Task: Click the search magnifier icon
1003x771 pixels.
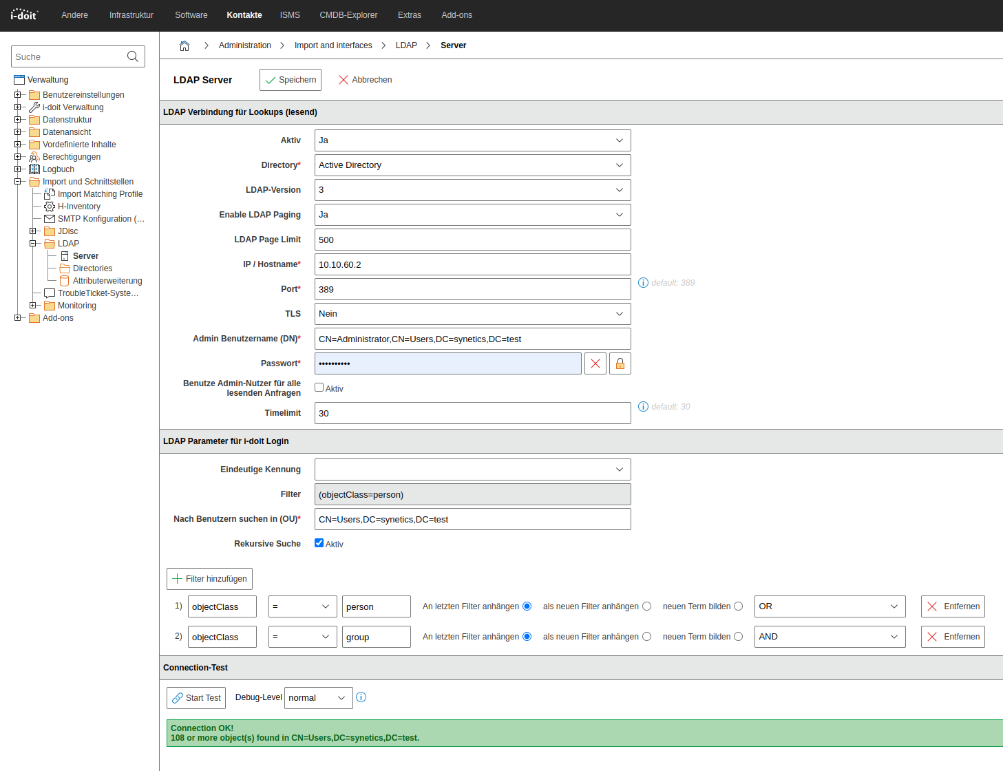Action: click(x=133, y=56)
